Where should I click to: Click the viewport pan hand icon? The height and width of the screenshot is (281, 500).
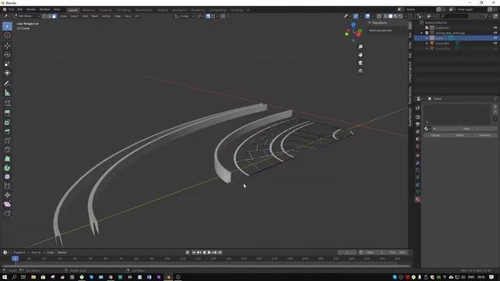click(x=360, y=55)
